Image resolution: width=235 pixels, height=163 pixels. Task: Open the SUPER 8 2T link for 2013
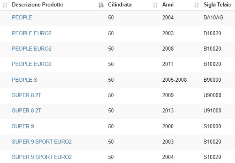coord(26,110)
